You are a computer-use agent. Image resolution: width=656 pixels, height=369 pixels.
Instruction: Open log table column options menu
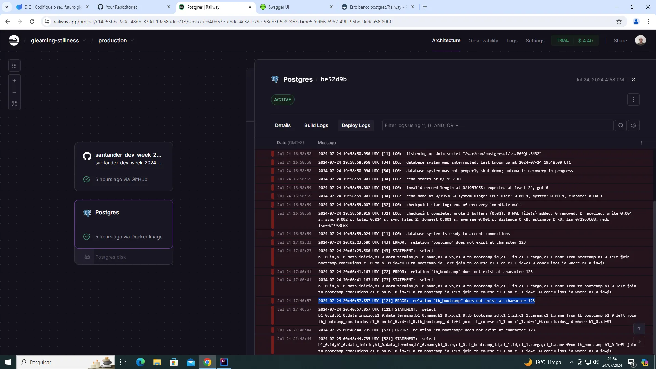(641, 143)
